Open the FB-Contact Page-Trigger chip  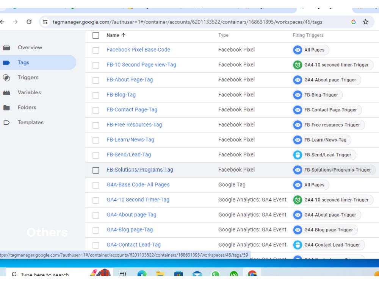point(327,110)
